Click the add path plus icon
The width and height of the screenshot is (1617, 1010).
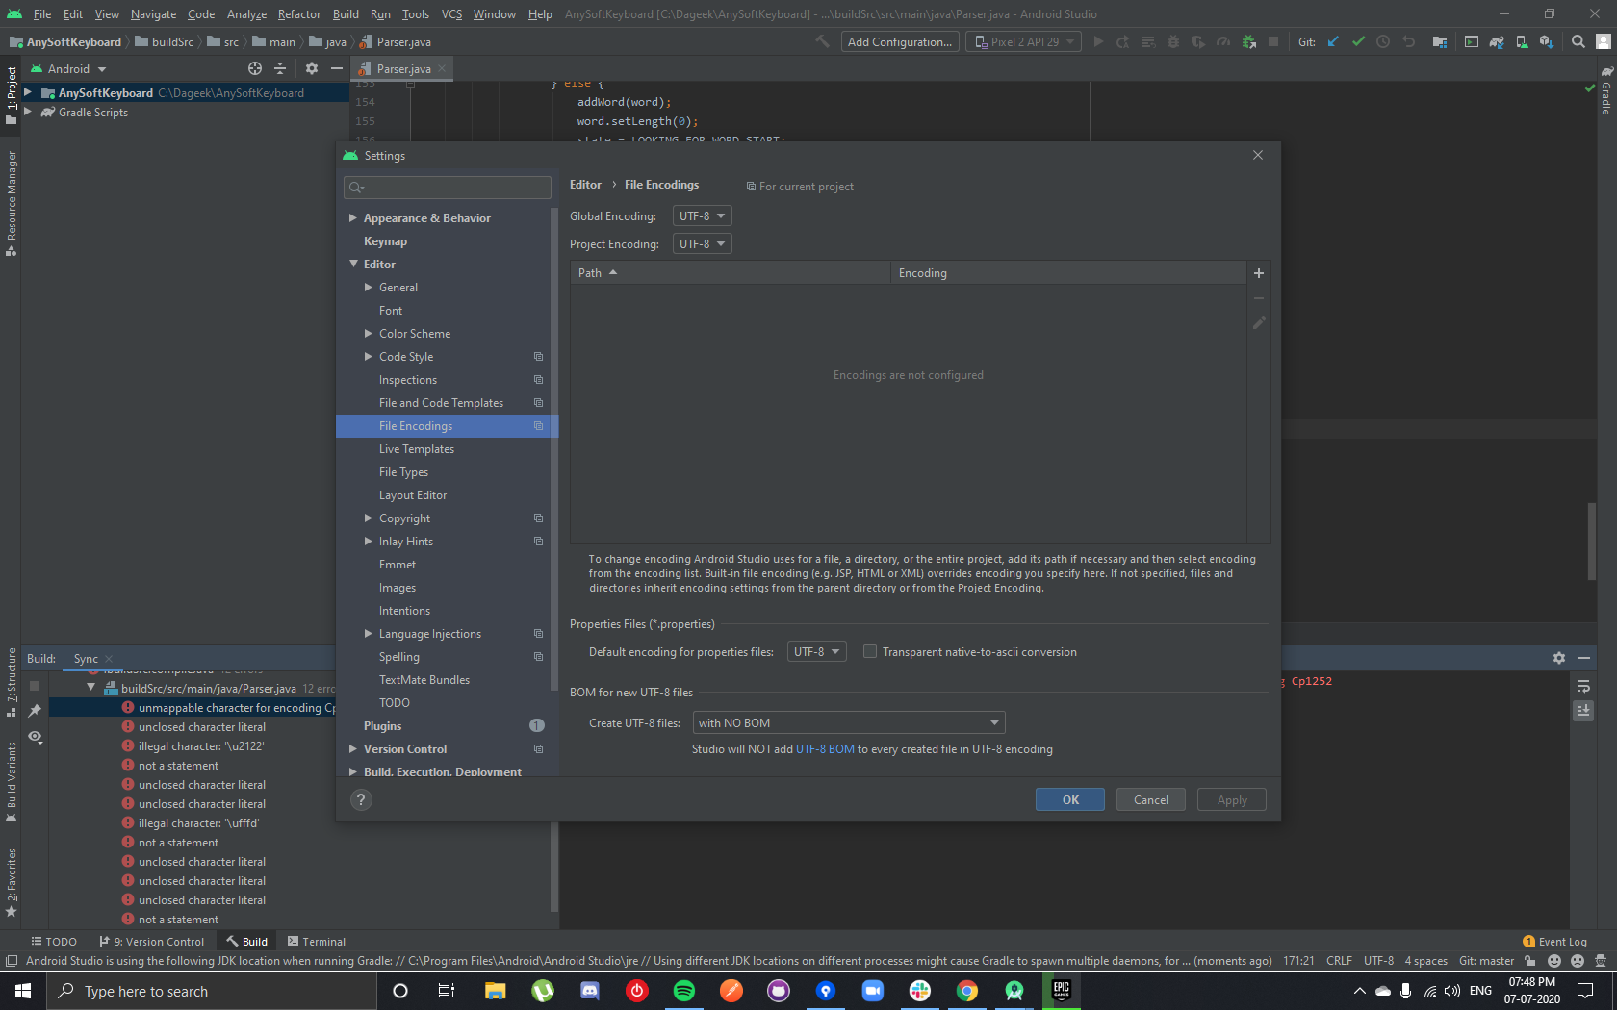coord(1258,273)
